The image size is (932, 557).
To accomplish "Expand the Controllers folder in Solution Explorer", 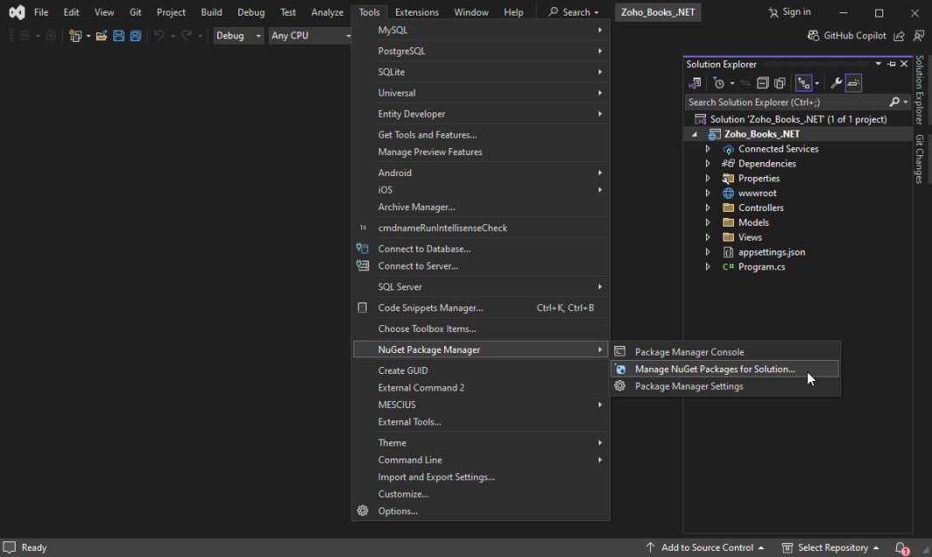I will pyautogui.click(x=708, y=207).
